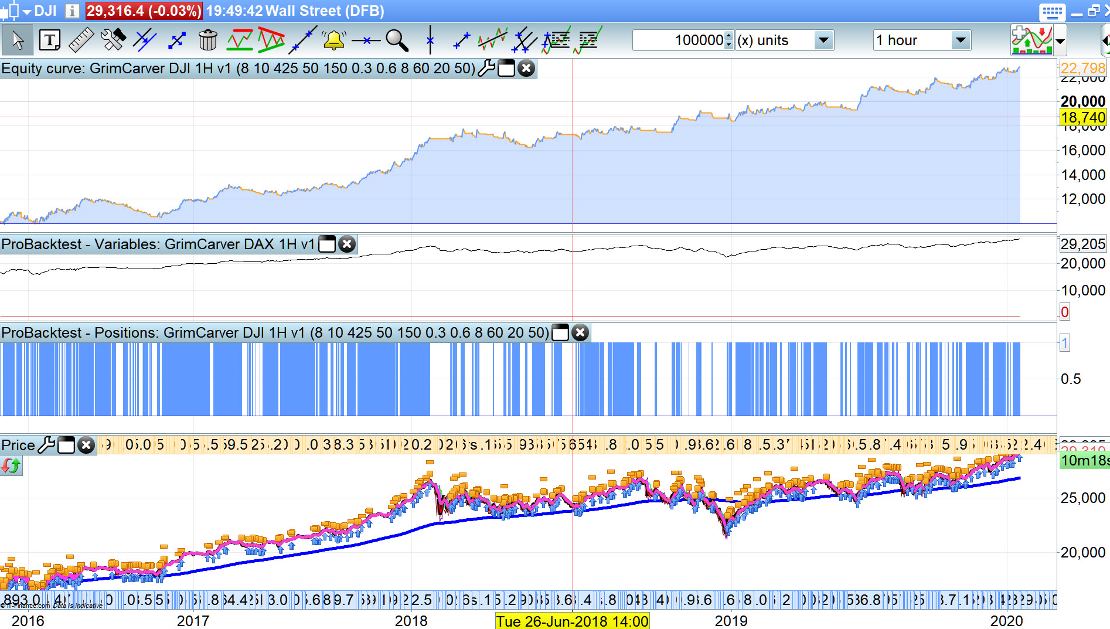
Task: Close the ProBacktest Variables panel
Action: pyautogui.click(x=347, y=244)
